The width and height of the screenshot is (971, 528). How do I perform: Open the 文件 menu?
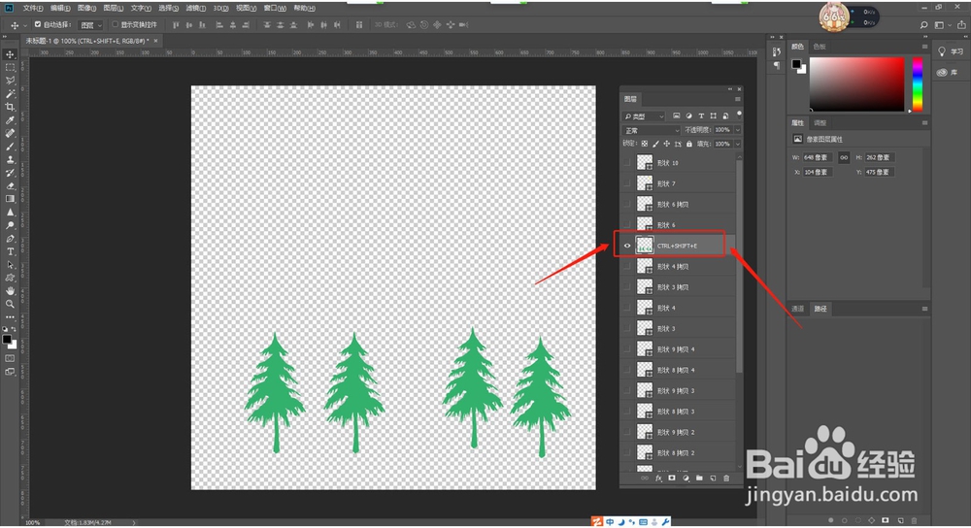pyautogui.click(x=33, y=8)
